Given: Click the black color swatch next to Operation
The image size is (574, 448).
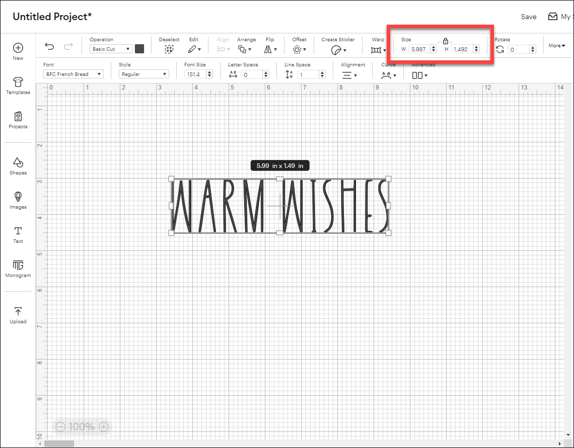Looking at the screenshot, I should [x=139, y=49].
